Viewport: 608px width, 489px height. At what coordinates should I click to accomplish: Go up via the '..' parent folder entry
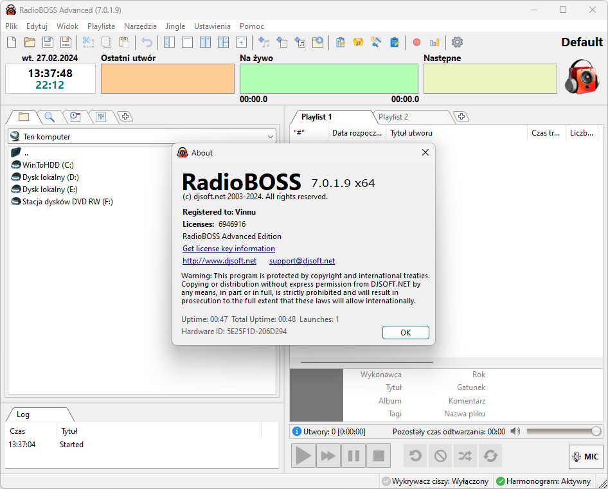click(x=19, y=152)
